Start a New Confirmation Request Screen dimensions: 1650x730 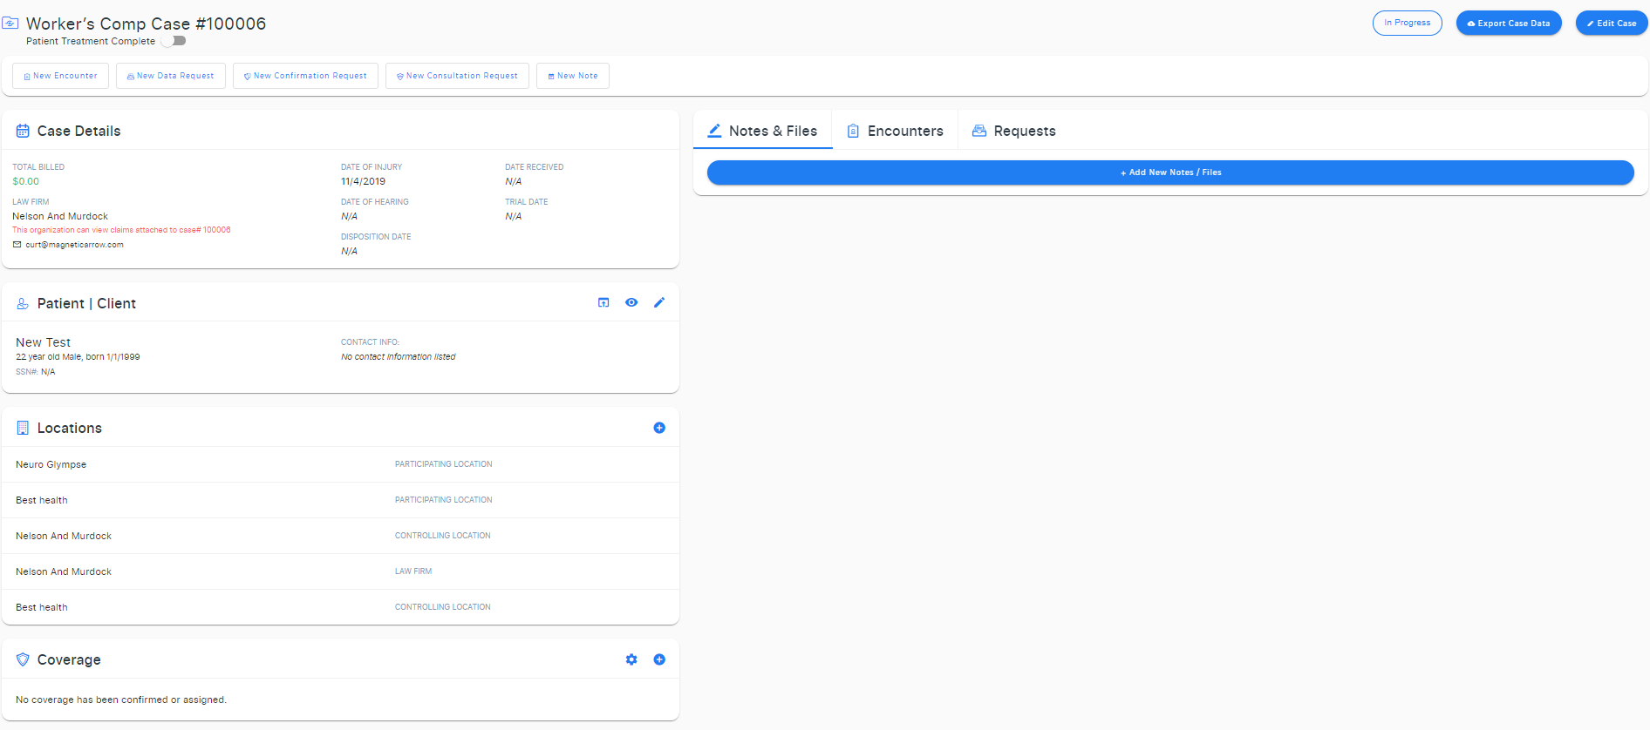point(305,76)
